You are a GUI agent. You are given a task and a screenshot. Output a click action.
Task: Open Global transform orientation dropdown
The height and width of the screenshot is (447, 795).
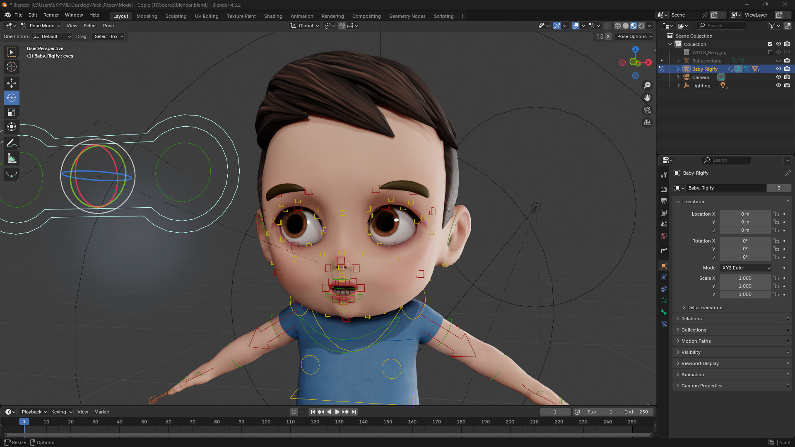[305, 26]
